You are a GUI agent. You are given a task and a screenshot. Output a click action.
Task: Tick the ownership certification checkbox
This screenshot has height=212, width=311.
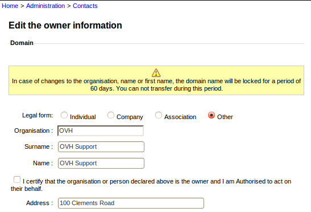point(17,180)
